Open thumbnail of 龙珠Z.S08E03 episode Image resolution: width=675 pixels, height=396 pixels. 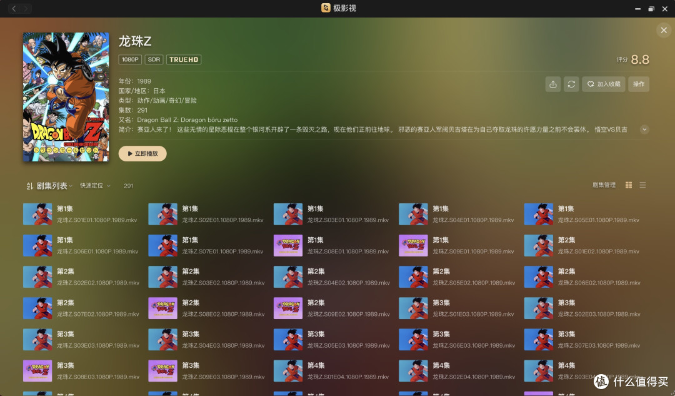pyautogui.click(x=37, y=371)
